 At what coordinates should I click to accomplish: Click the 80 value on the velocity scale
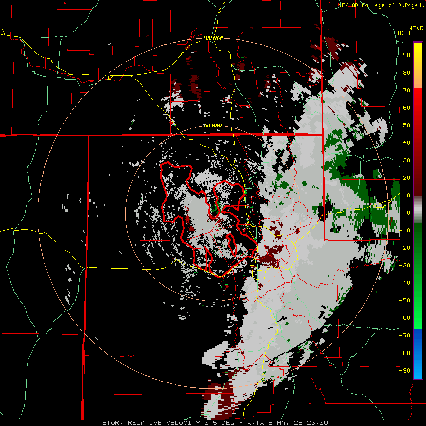point(407,72)
